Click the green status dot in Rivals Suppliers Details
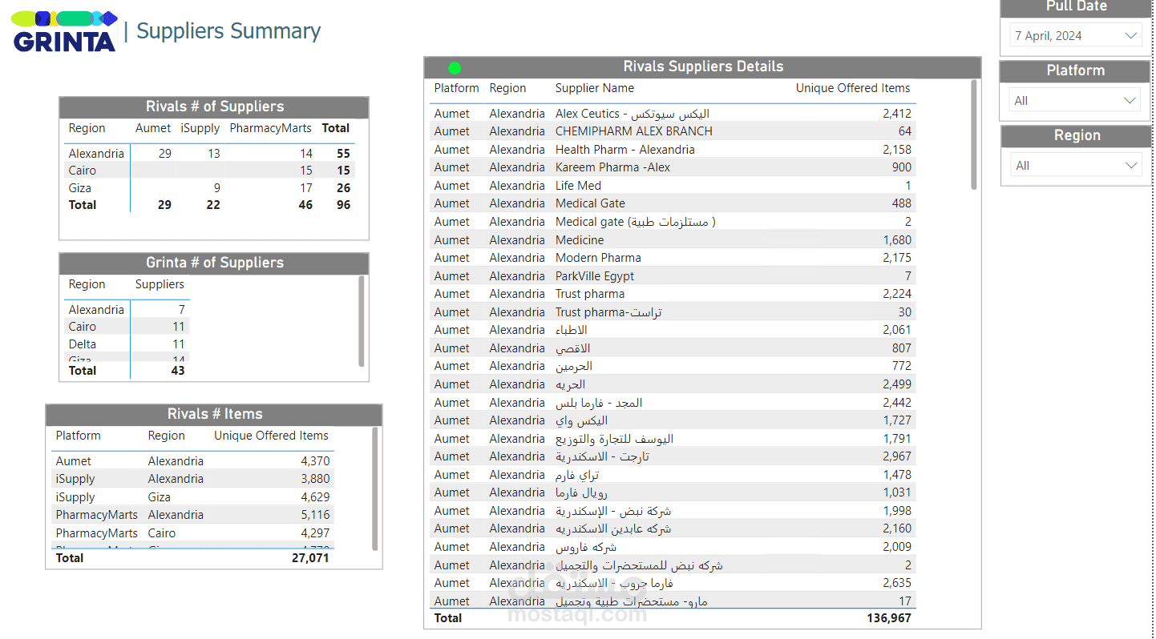Screen dimensions: 1156x639 pos(455,68)
